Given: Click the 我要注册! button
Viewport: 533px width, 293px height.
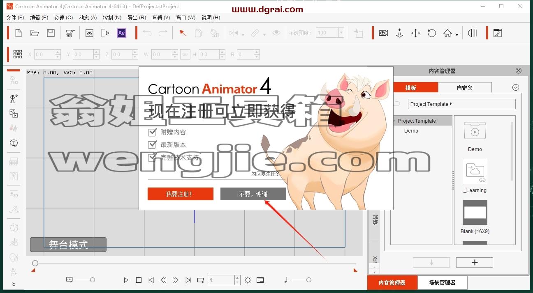Looking at the screenshot, I should click(181, 194).
